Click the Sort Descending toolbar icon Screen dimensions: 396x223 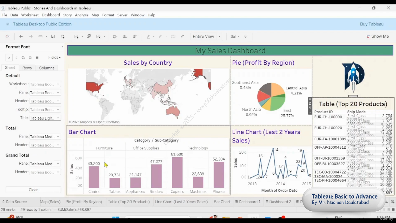135,37
